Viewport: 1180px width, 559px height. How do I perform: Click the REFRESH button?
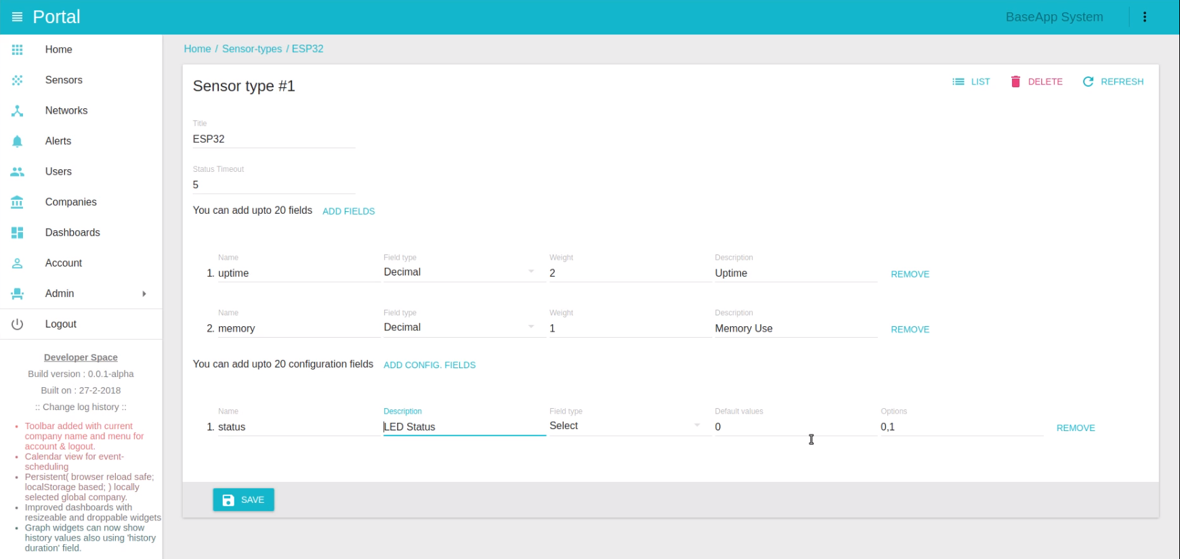click(1113, 81)
